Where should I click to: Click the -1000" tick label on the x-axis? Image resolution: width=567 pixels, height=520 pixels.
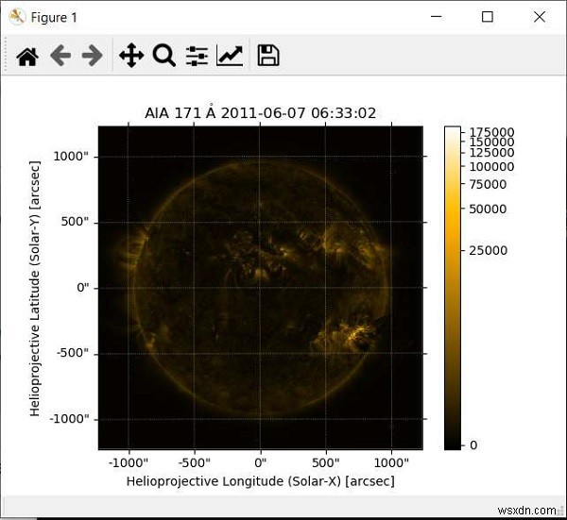coord(129,463)
